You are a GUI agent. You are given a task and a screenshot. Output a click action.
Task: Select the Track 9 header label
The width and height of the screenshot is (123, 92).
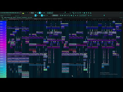pos(2,42)
